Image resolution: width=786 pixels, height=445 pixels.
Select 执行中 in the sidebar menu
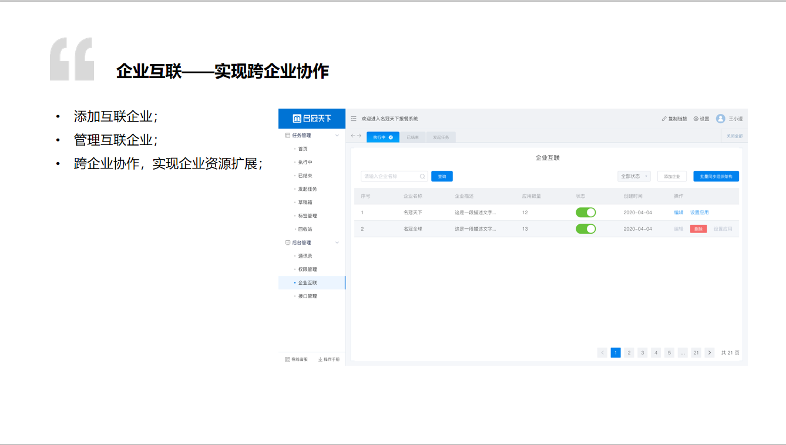coord(305,163)
